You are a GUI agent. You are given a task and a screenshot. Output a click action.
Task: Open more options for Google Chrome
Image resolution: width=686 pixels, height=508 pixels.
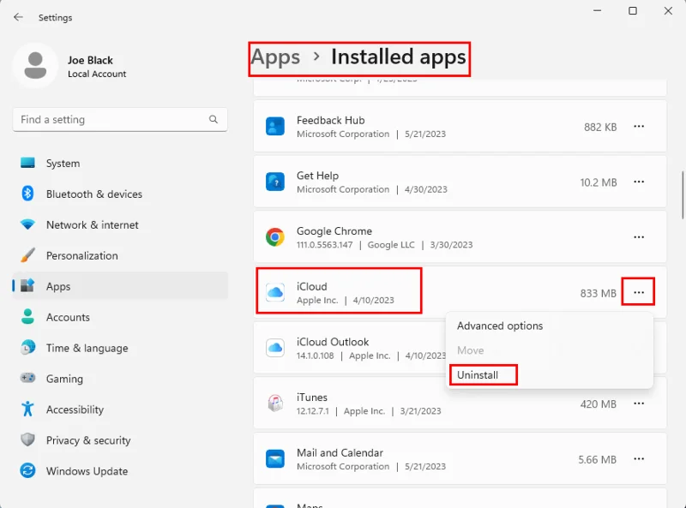point(639,237)
